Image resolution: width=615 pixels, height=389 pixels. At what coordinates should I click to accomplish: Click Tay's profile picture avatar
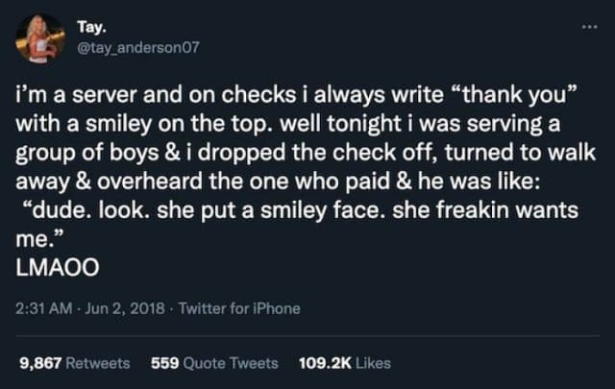40,39
